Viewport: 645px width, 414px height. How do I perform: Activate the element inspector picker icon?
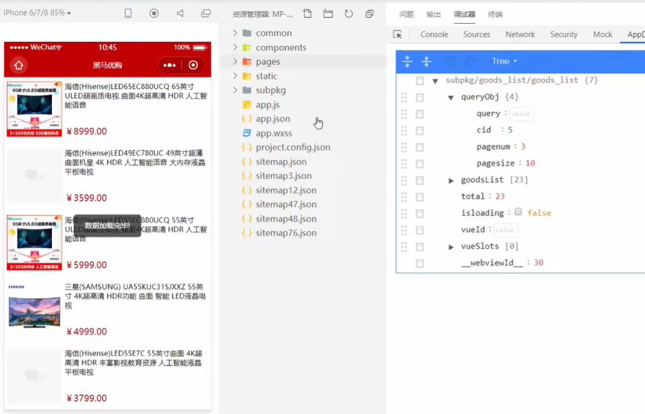398,34
